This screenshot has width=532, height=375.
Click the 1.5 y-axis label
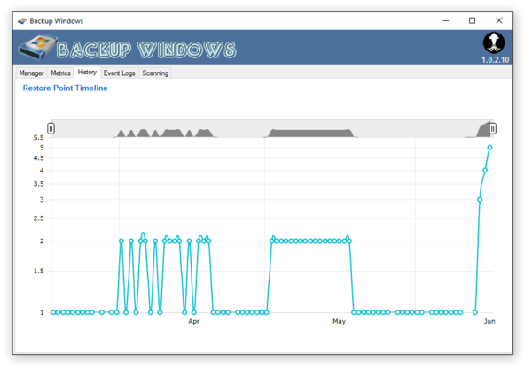[38, 271]
